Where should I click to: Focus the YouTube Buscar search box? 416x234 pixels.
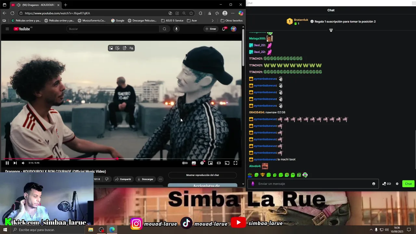coord(113,29)
